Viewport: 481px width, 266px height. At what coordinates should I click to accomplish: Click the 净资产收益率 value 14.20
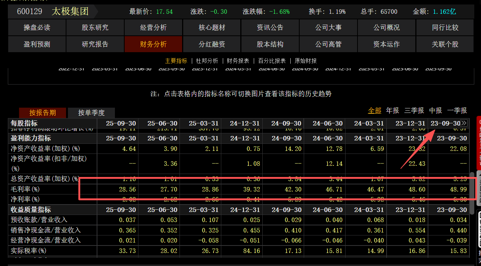click(293, 149)
